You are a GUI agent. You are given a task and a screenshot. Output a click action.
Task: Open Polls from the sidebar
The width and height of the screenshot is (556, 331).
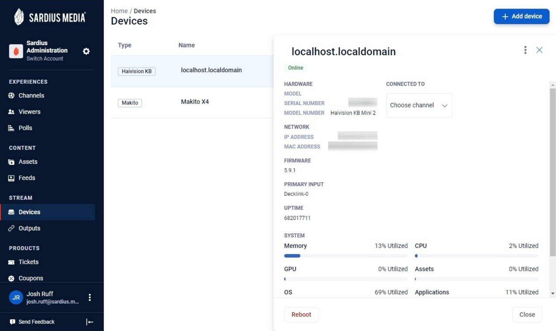[x=25, y=128]
